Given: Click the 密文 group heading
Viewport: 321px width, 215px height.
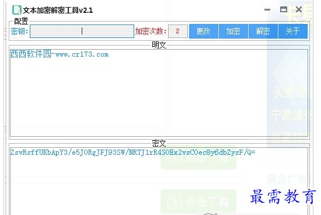Looking at the screenshot, I should pyautogui.click(x=159, y=143).
